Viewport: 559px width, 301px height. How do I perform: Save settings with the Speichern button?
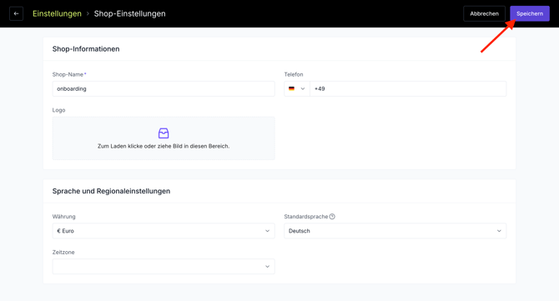click(x=530, y=13)
